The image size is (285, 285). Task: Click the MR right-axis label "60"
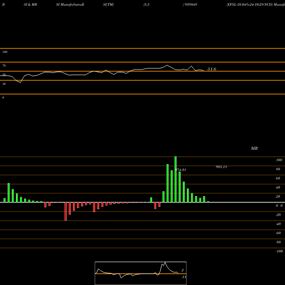tap(278, 178)
